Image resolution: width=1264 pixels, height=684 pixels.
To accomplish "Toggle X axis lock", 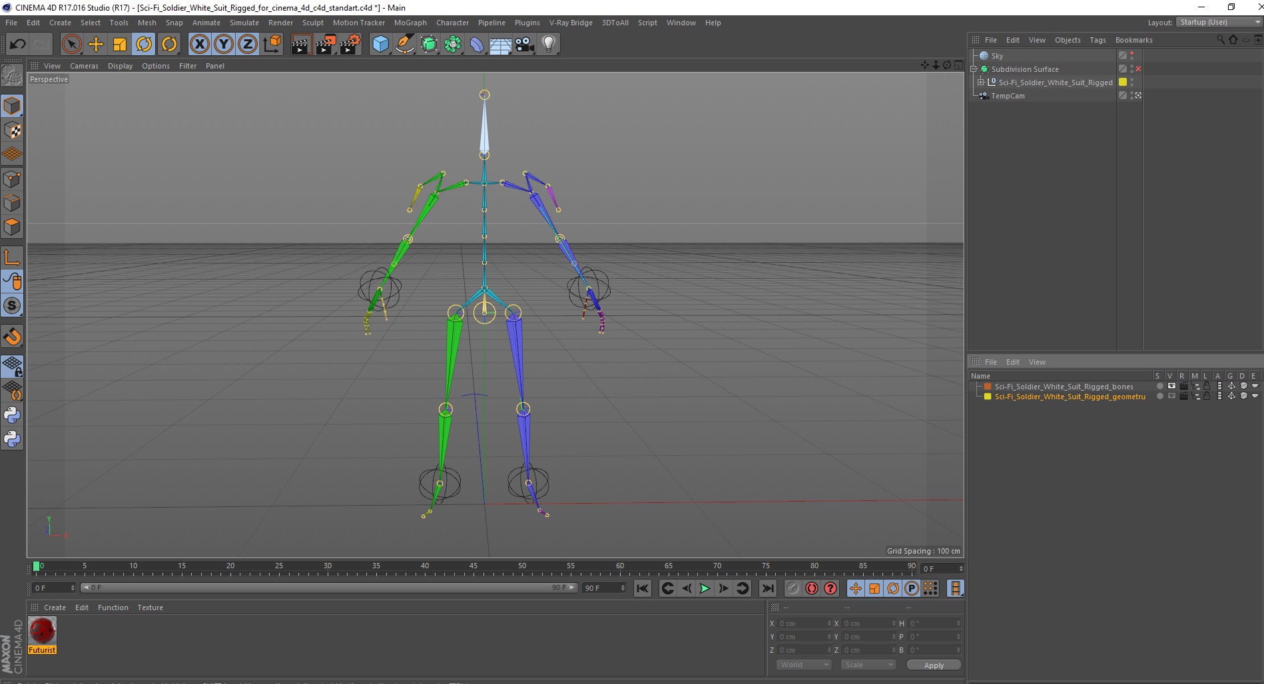I will 199,45.
